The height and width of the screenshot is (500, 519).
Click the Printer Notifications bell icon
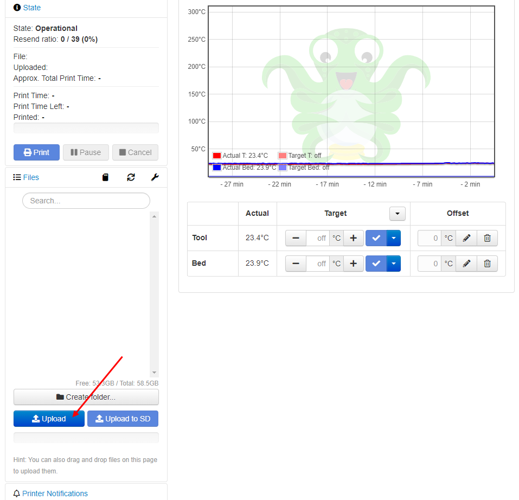tap(17, 493)
